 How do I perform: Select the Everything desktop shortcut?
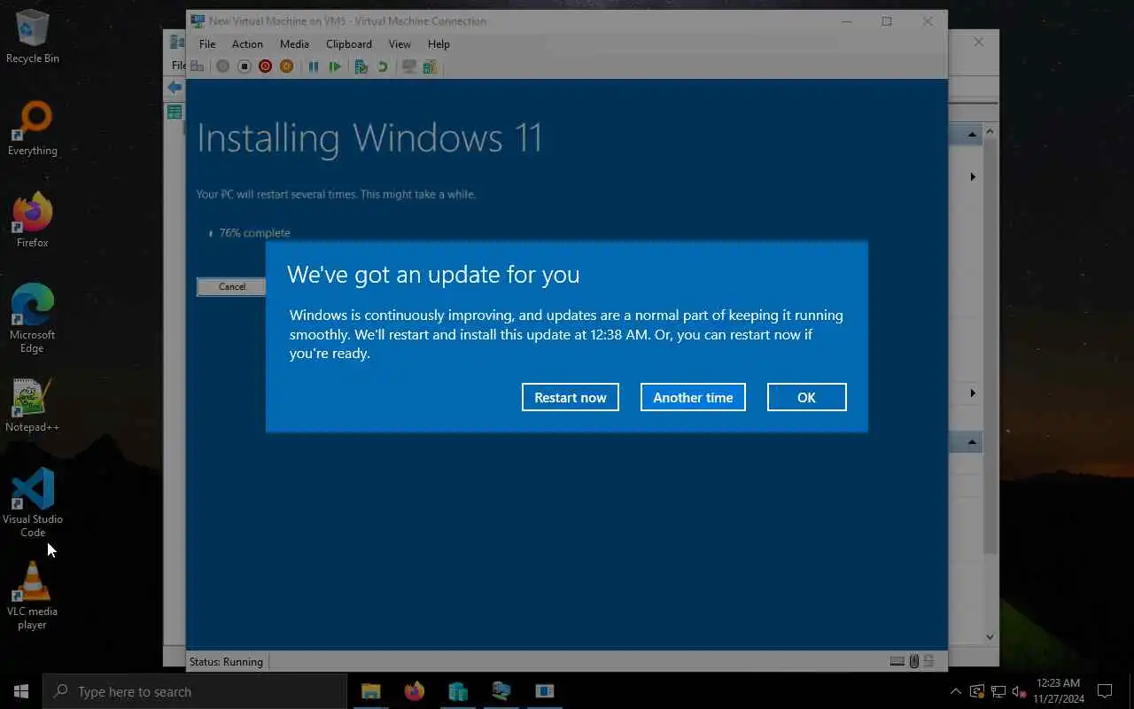click(x=33, y=129)
